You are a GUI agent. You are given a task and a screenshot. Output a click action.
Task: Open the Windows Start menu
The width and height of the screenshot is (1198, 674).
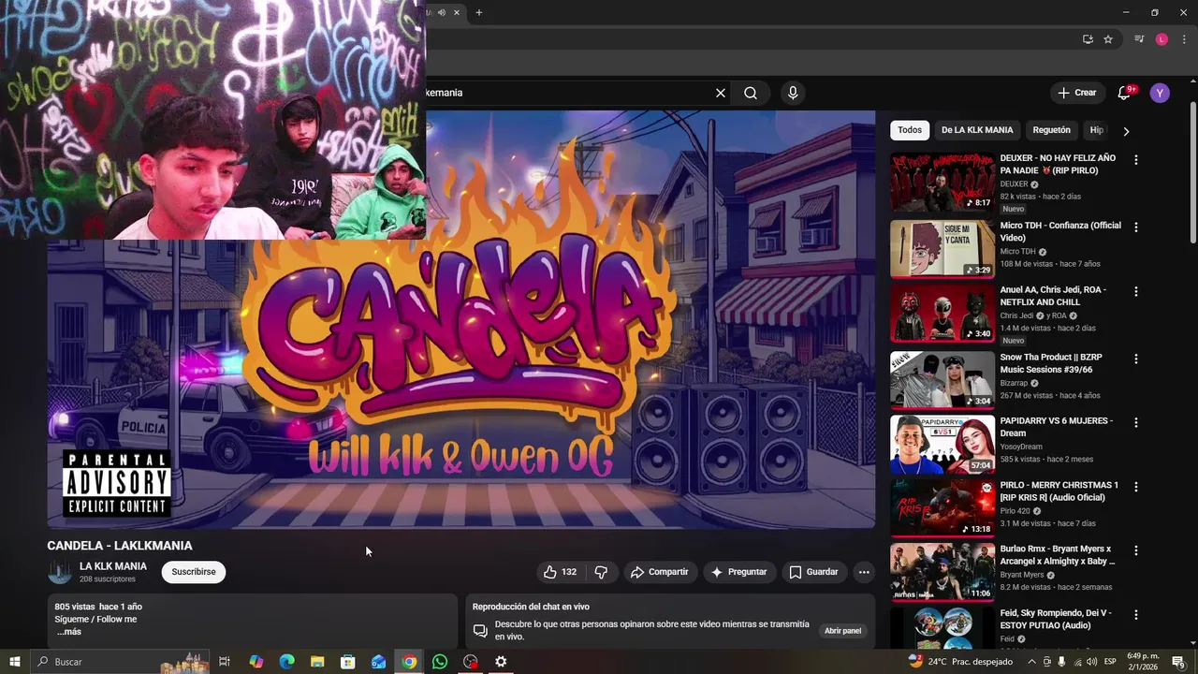pos(14,662)
